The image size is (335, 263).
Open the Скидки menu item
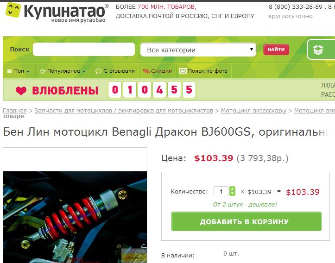pos(158,71)
